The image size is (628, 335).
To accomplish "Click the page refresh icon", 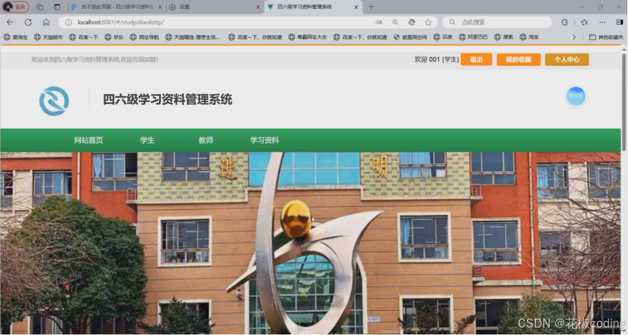I will (28, 22).
